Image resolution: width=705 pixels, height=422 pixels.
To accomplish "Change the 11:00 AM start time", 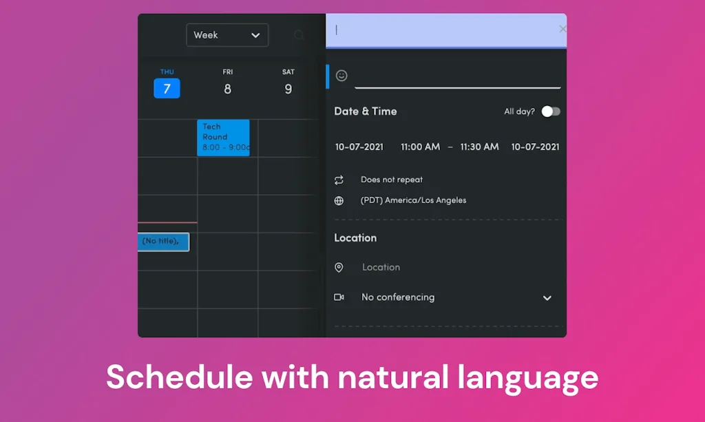I will (x=420, y=147).
